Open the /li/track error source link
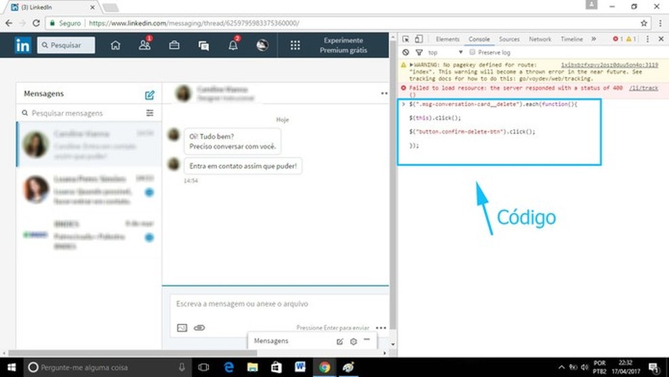The width and height of the screenshot is (669, 377). [643, 88]
